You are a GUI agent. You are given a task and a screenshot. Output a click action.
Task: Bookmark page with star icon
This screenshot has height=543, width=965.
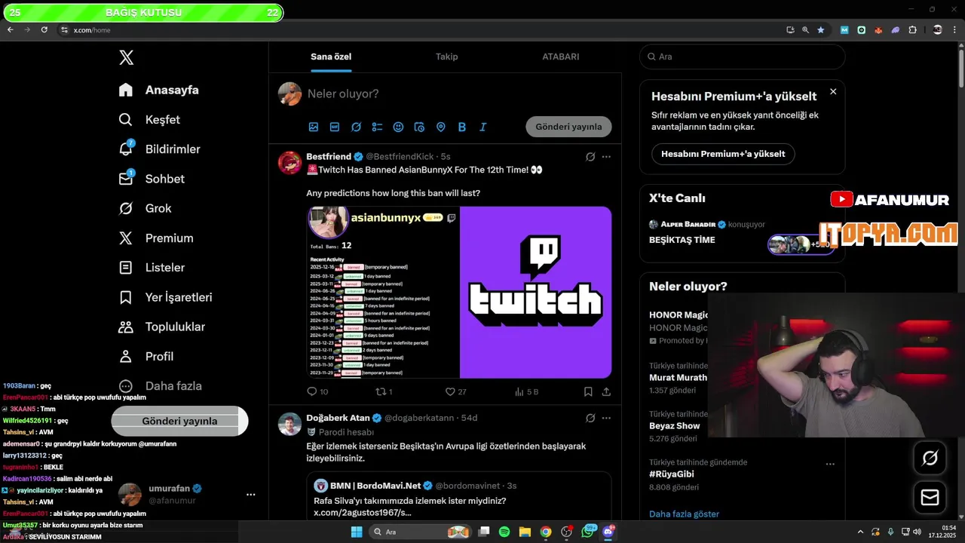coord(821,30)
